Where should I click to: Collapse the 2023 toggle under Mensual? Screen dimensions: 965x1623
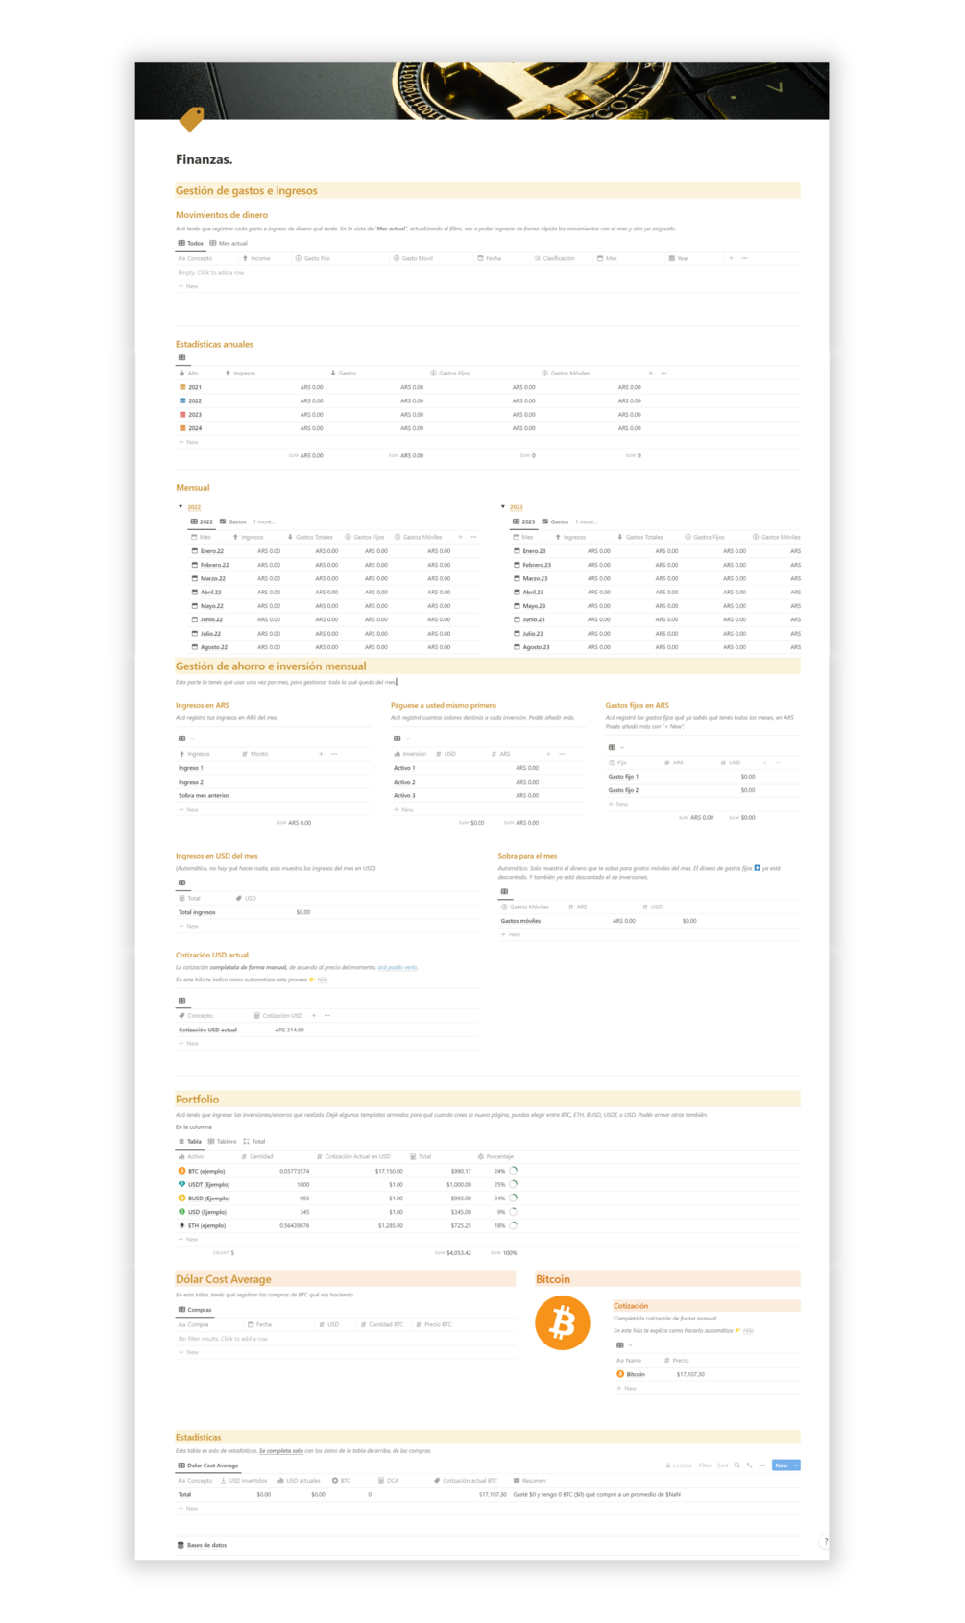coord(503,506)
